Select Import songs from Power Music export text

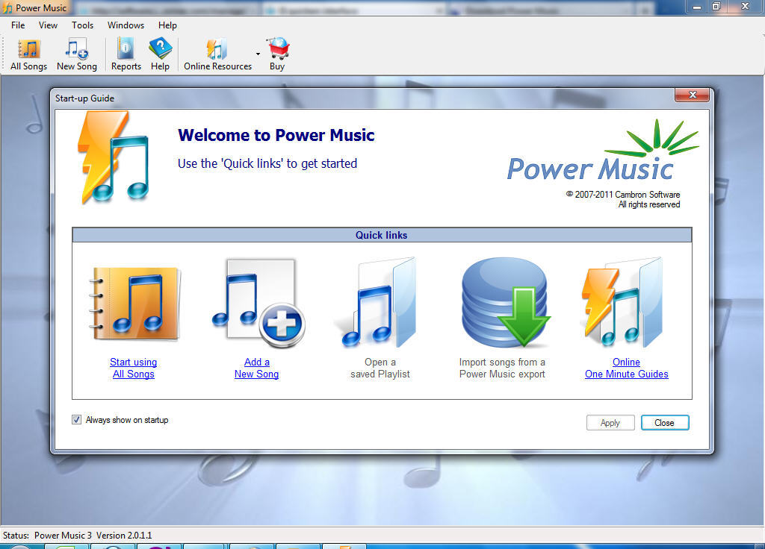pos(502,368)
